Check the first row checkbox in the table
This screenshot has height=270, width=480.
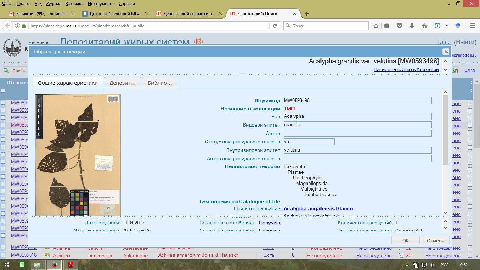coord(3,103)
